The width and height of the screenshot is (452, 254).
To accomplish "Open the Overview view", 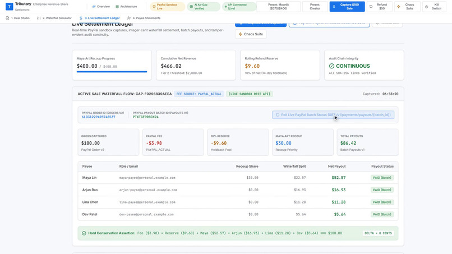I will click(x=101, y=6).
